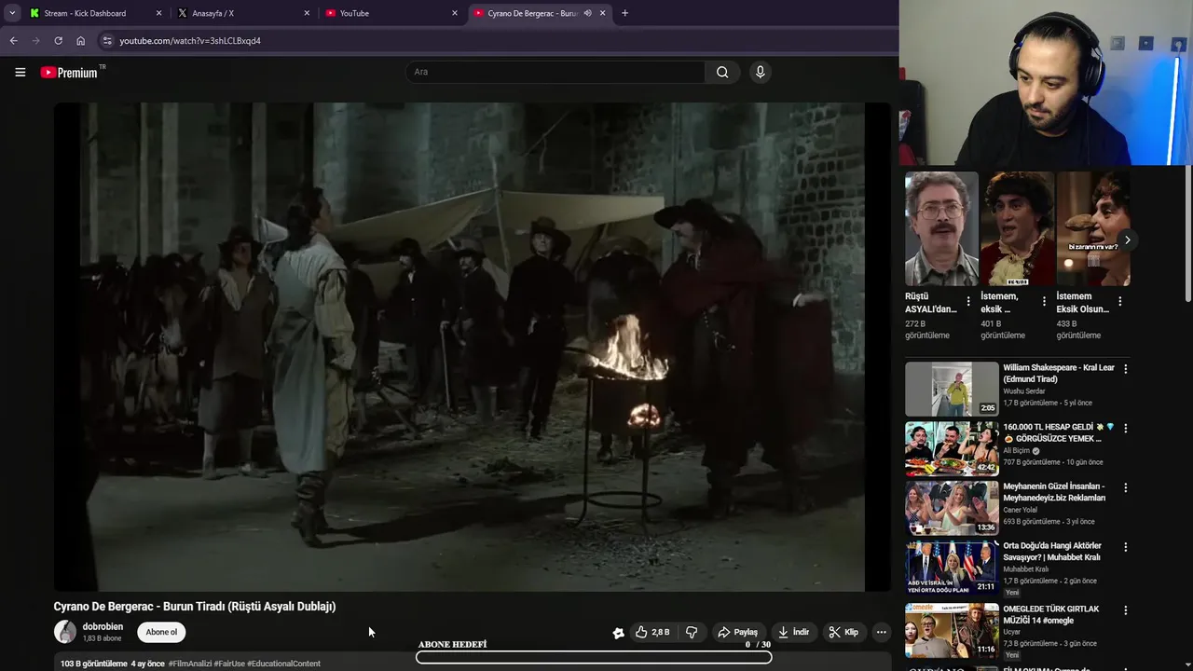Open options for OMEGLEDE TÜRK GIRTLAK video

1125,610
